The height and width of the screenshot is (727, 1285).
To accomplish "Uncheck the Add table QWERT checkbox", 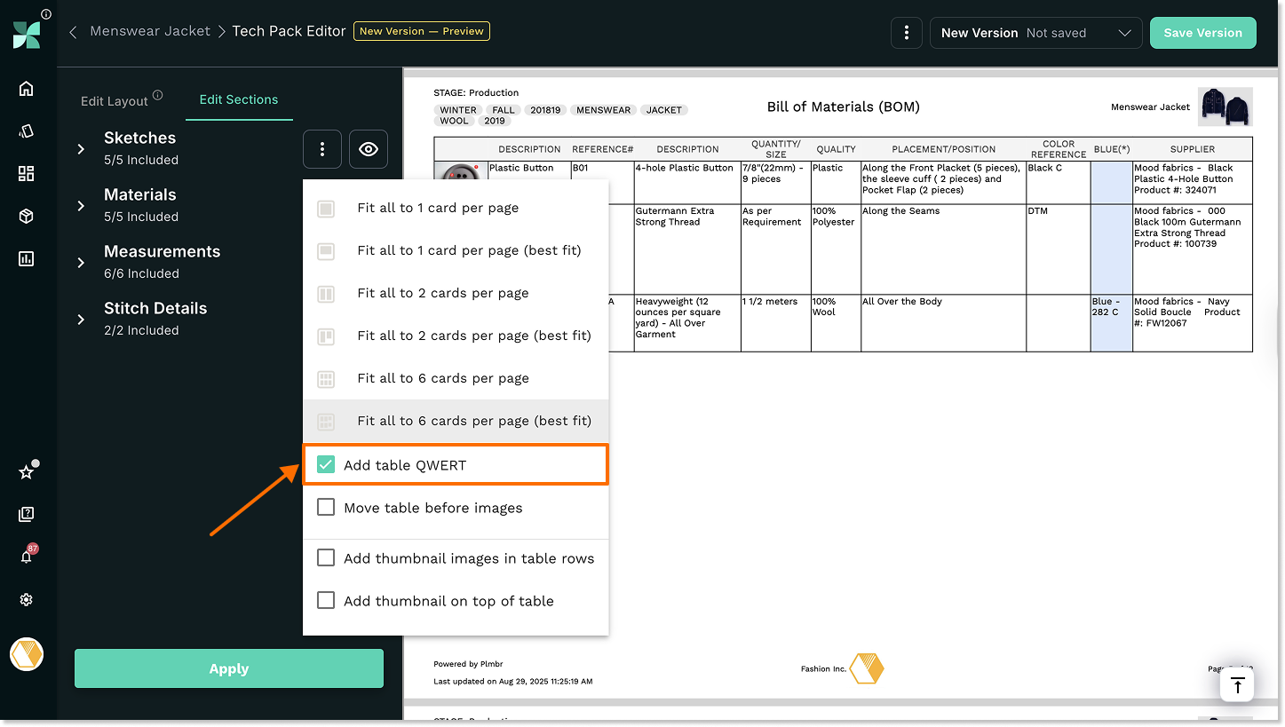I will pos(326,464).
